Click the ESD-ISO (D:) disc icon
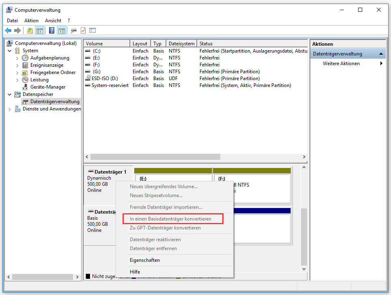The width and height of the screenshot is (391, 295). pyautogui.click(x=88, y=79)
